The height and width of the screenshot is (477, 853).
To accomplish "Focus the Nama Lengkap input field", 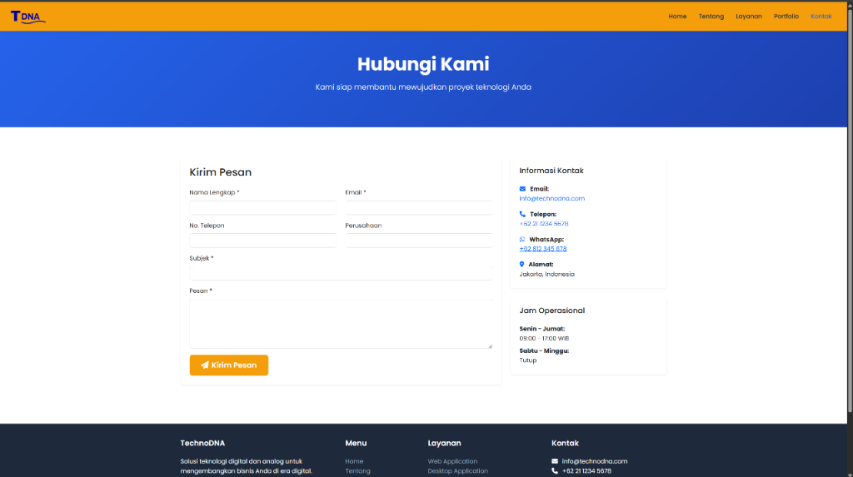I will 262,207.
